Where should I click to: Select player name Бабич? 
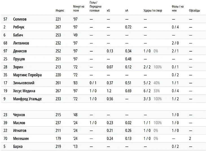[x=18, y=35]
